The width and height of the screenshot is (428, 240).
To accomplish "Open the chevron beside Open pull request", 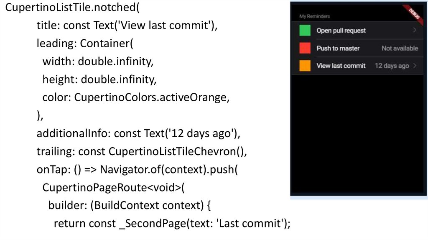I will (x=414, y=30).
